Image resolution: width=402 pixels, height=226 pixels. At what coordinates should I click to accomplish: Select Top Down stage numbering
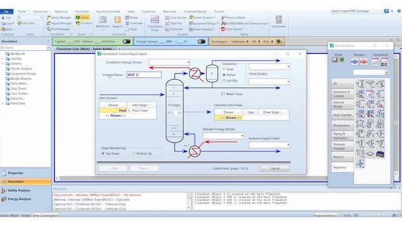pyautogui.click(x=103, y=153)
